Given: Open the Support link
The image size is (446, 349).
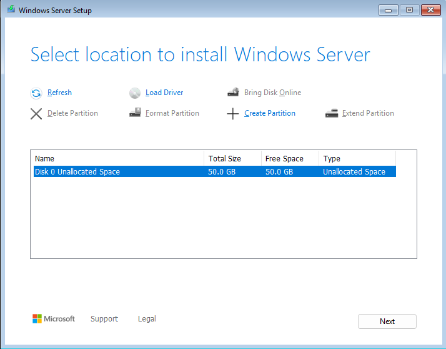Looking at the screenshot, I should click(104, 319).
